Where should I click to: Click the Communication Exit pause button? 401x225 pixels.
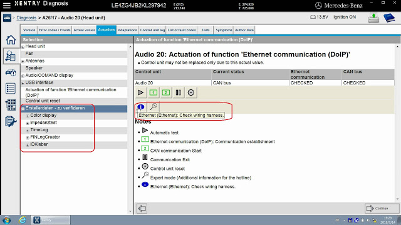point(178,92)
